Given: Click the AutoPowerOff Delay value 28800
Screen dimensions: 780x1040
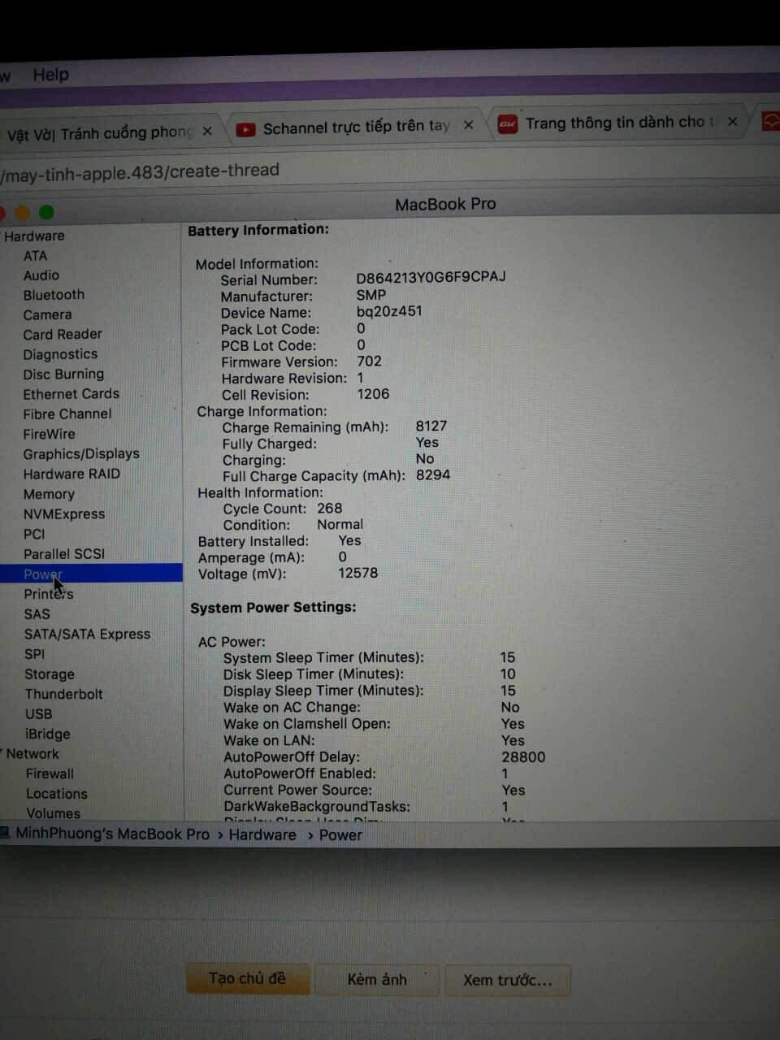Looking at the screenshot, I should 523,757.
